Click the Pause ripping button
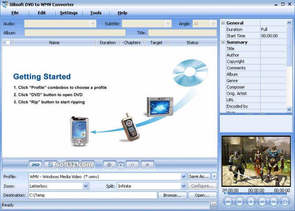The height and width of the screenshot is (211, 295). point(133,165)
